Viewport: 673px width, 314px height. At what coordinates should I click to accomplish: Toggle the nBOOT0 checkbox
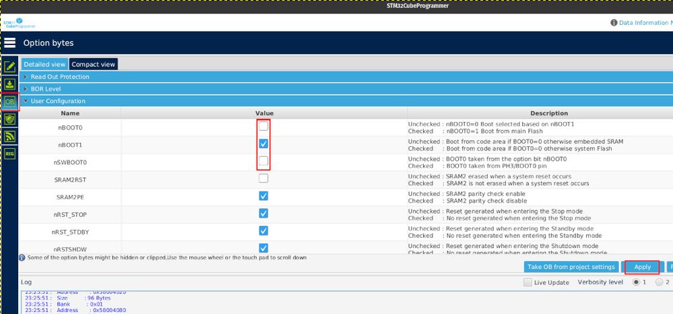pos(263,126)
